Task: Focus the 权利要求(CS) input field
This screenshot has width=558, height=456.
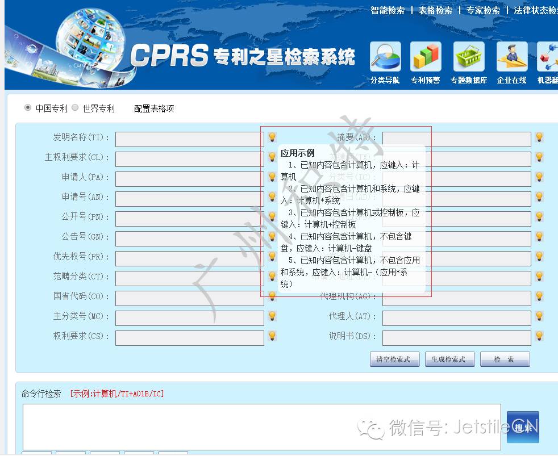Action: 190,338
